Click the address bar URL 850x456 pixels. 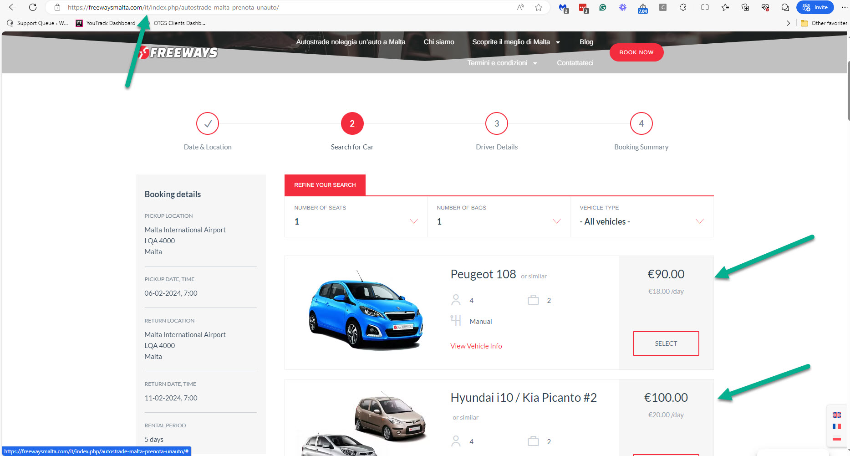[173, 7]
